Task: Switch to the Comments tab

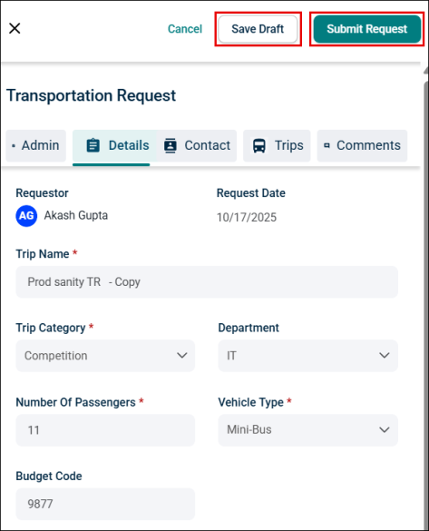Action: [362, 145]
